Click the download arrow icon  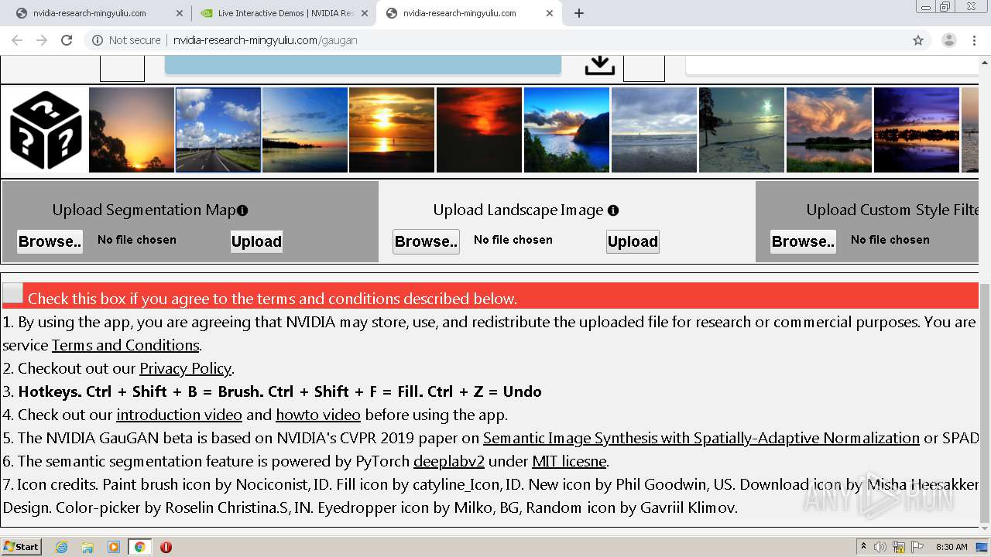click(599, 66)
